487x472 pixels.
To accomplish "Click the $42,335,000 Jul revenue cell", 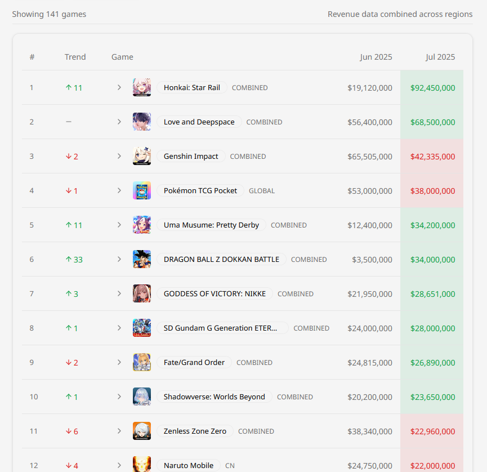I will tap(432, 156).
